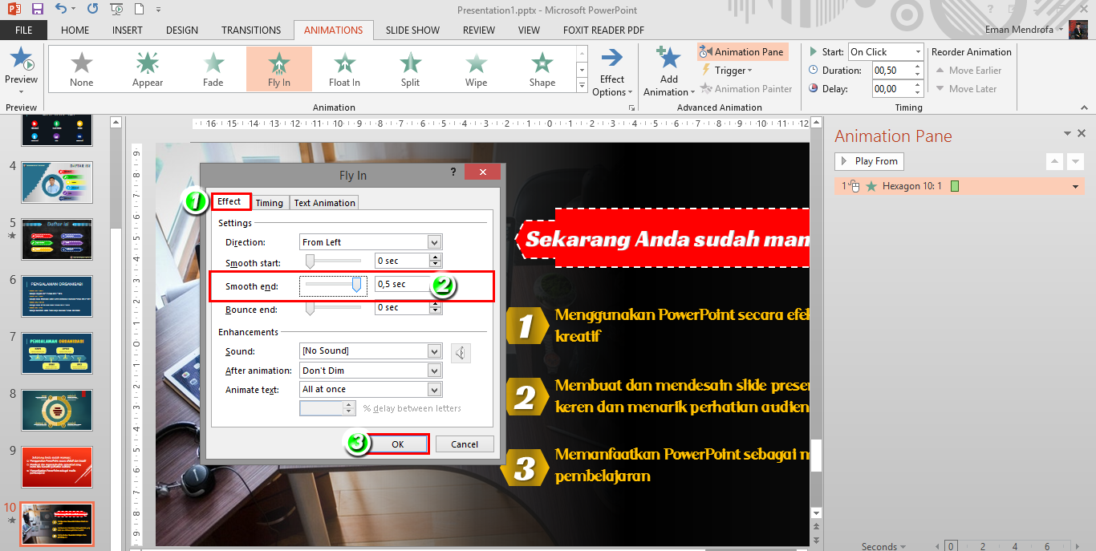This screenshot has width=1096, height=551.
Task: Click the Add Animation button
Action: [667, 70]
